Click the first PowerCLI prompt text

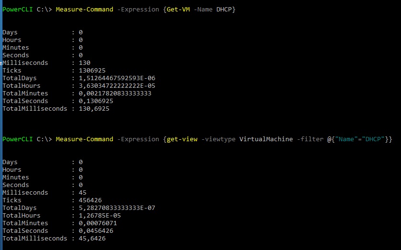[17, 10]
